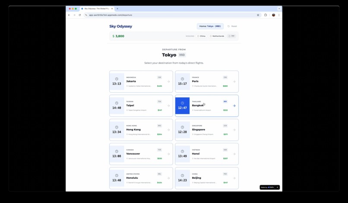Click the site information icon in address bar
348x203 pixels.
86,15
